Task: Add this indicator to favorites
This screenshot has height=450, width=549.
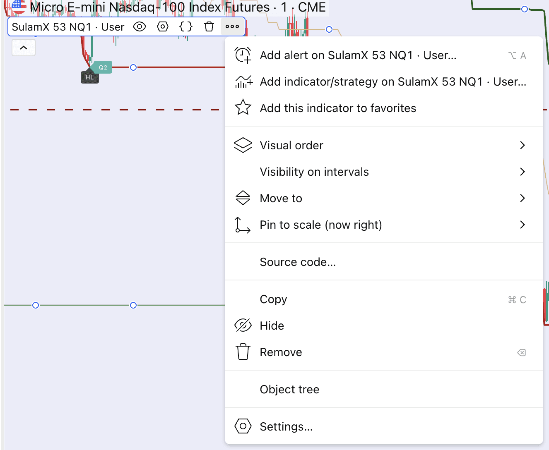Action: 384,108
